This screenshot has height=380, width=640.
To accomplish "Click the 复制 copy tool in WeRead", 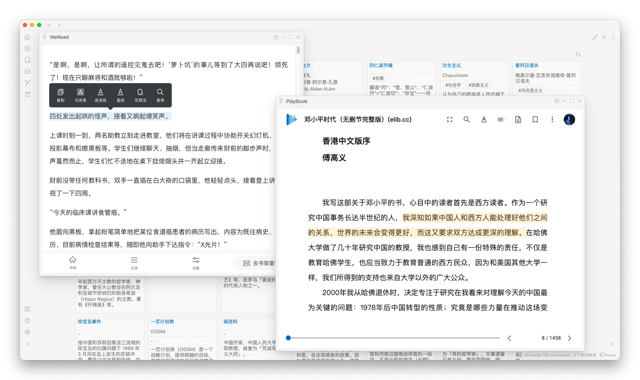I will tap(61, 95).
